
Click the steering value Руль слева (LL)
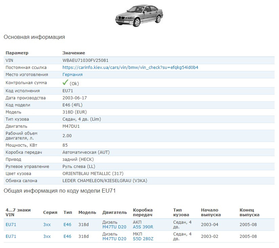pos(79,167)
